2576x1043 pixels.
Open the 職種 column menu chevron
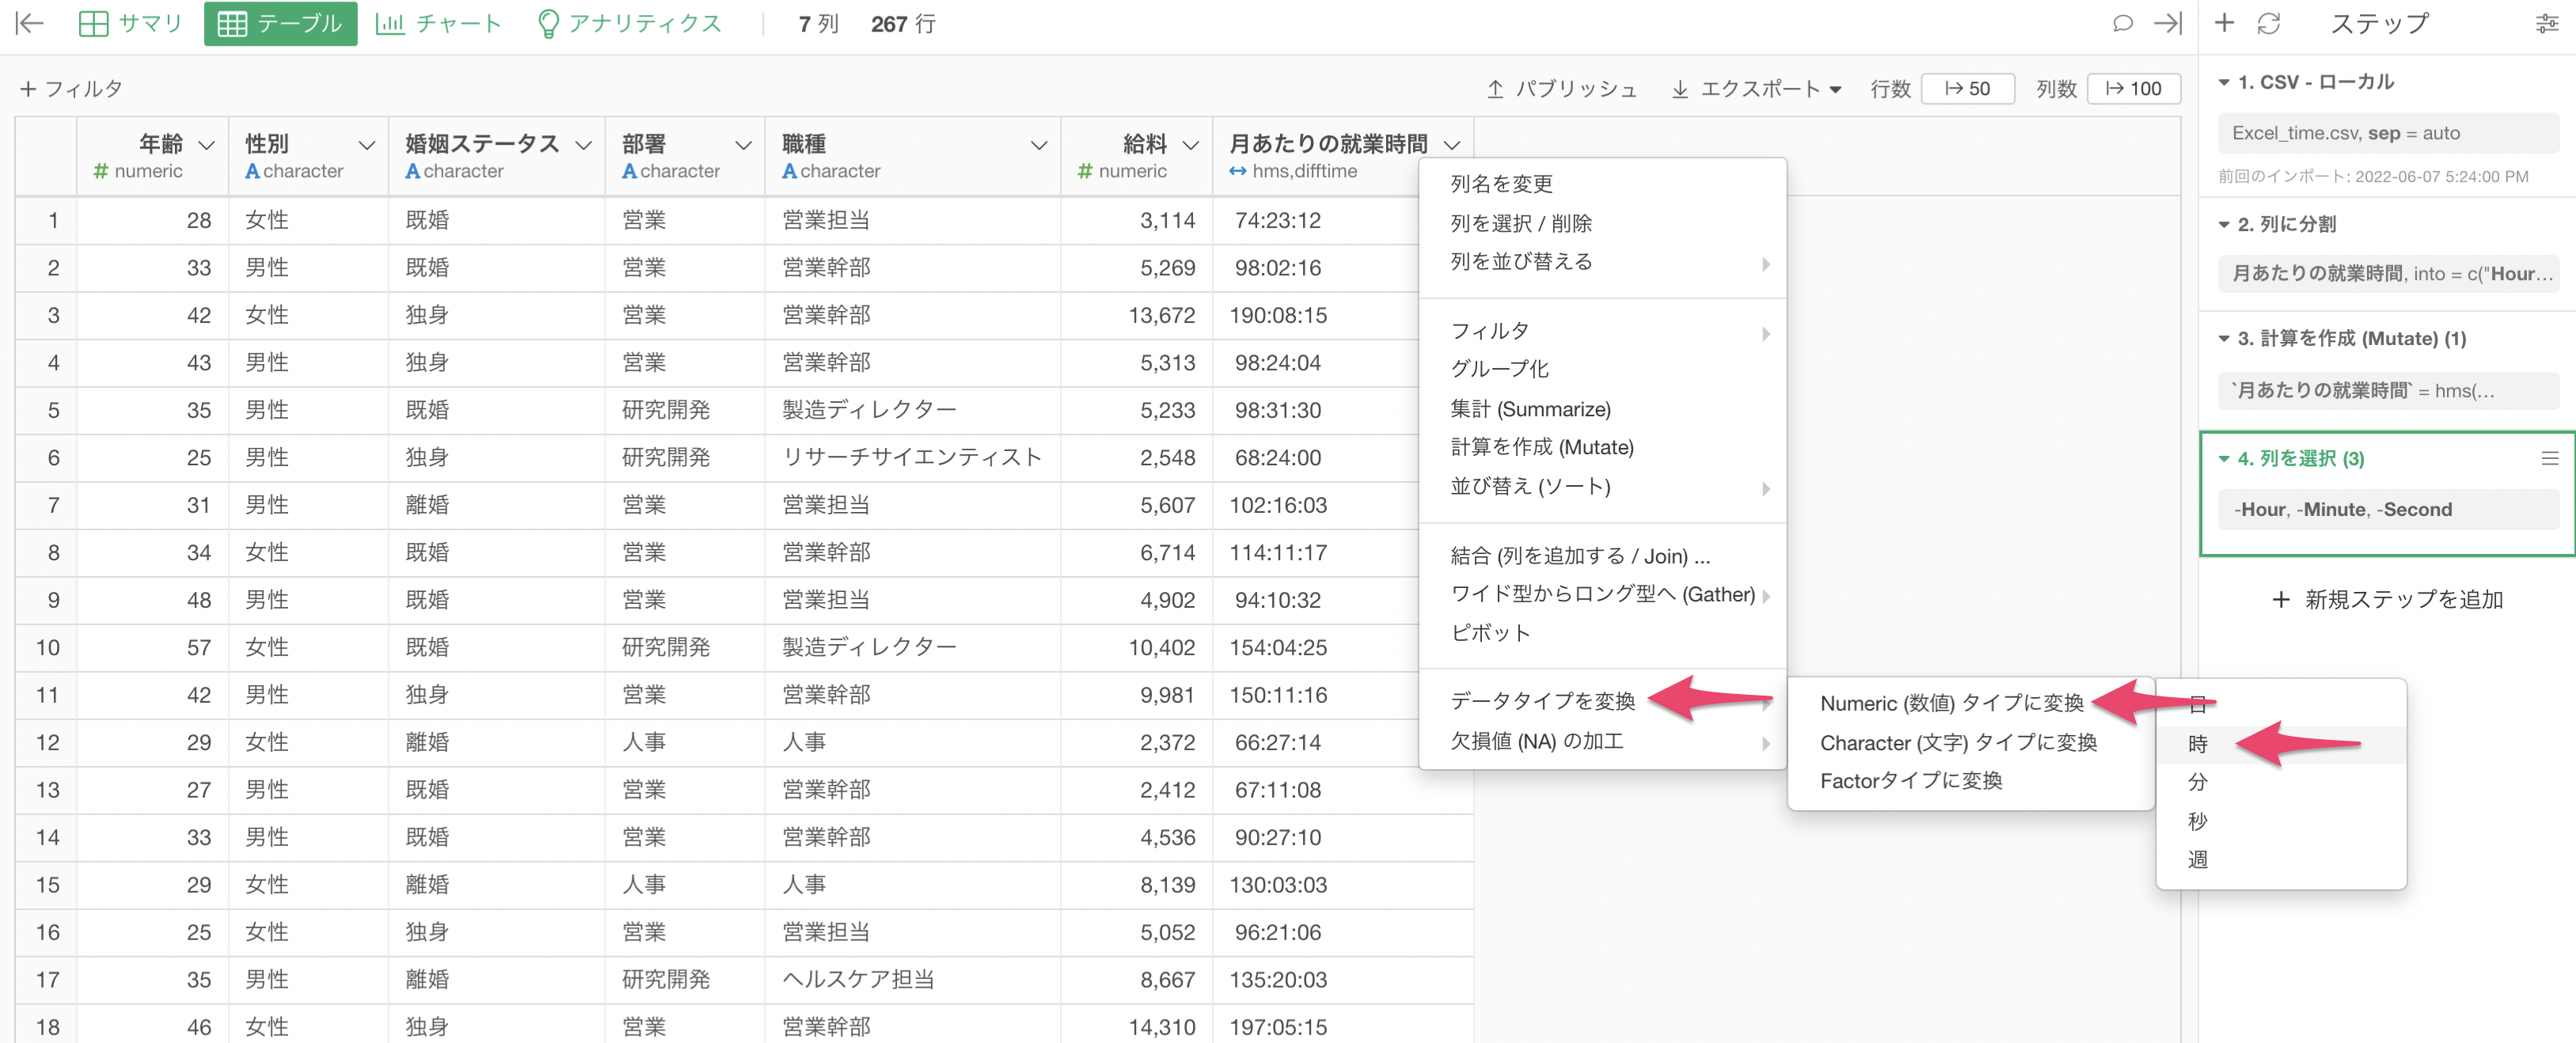point(1039,145)
